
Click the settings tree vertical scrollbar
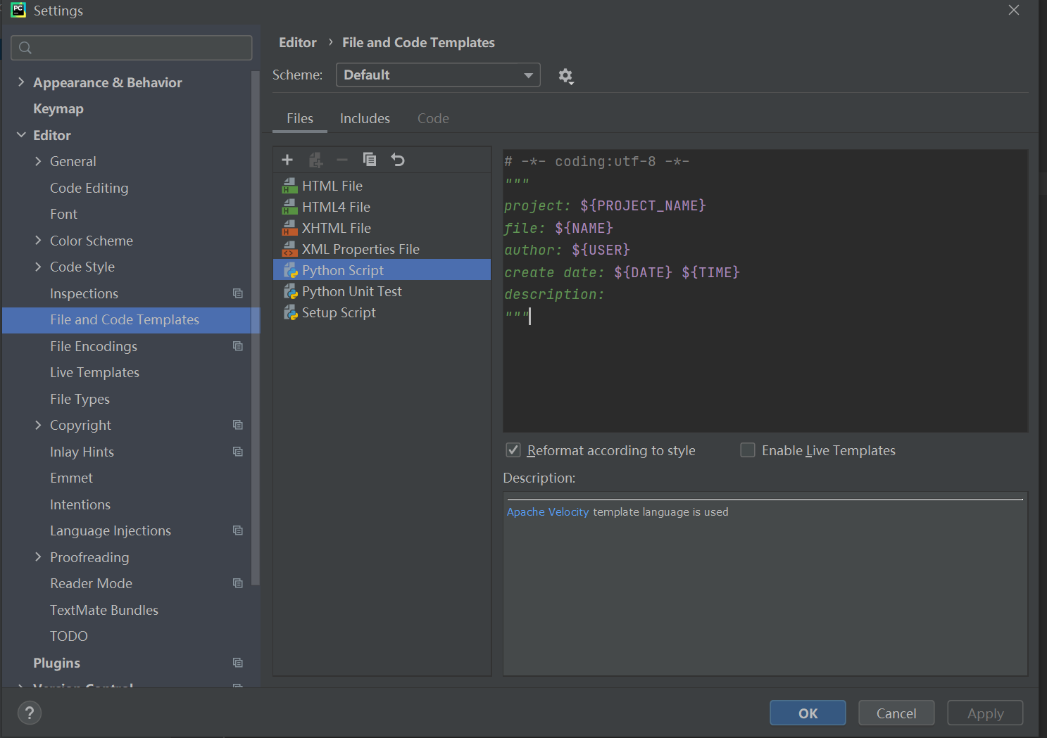255,327
